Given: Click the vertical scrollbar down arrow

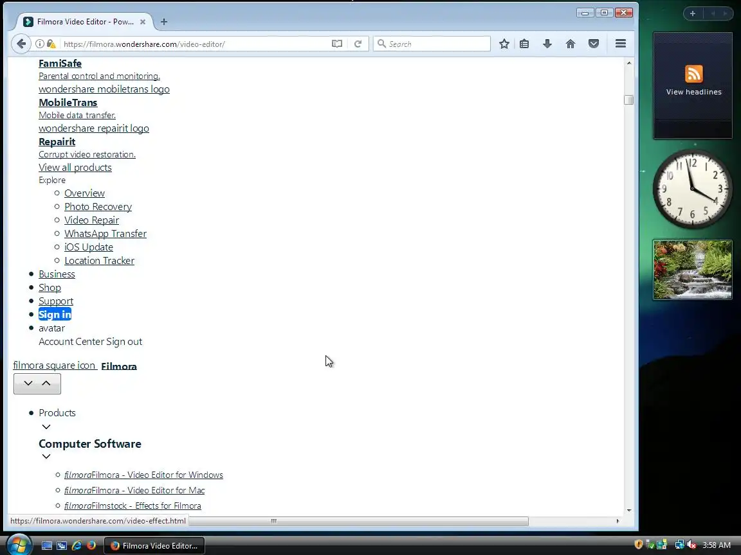Looking at the screenshot, I should [628, 510].
